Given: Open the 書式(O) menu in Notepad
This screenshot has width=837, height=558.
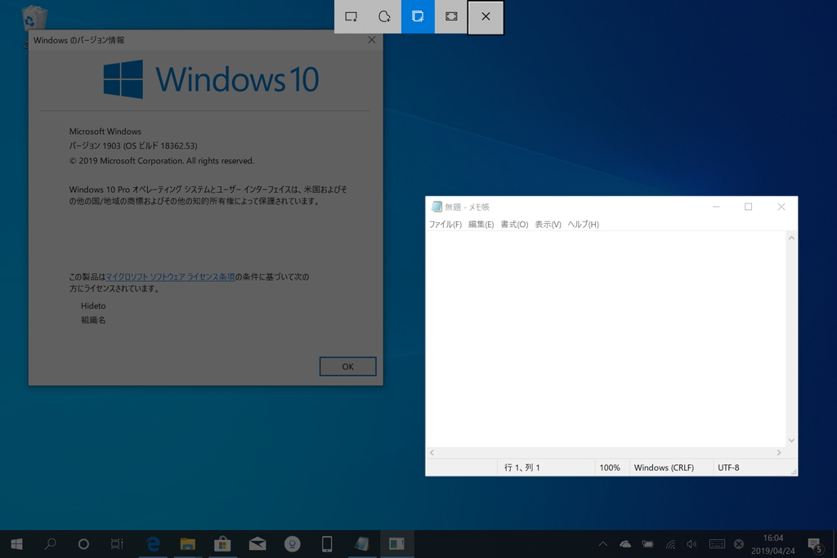Looking at the screenshot, I should (512, 224).
